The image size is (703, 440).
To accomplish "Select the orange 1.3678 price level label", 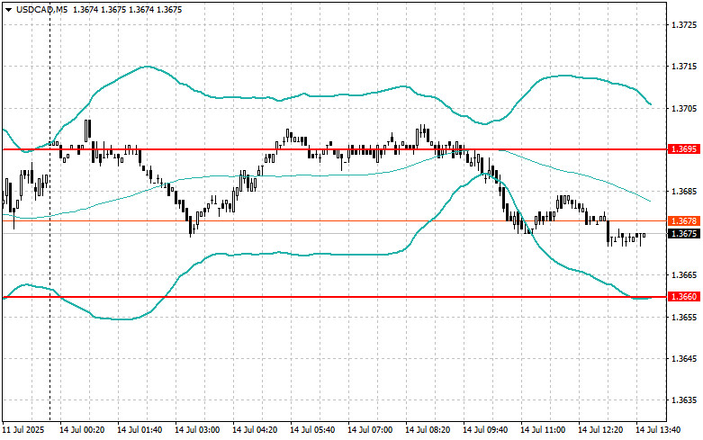I will [684, 220].
